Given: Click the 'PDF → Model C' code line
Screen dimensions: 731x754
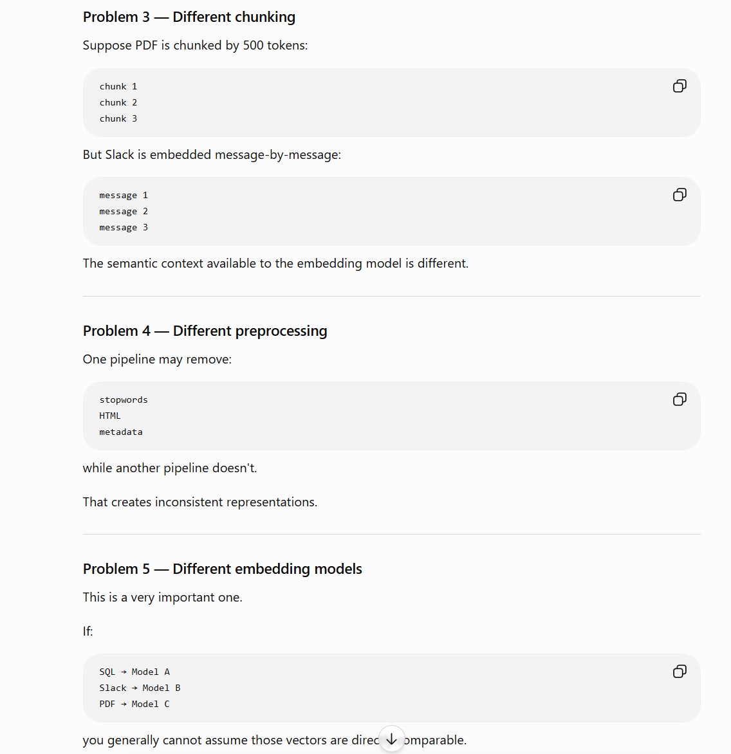Looking at the screenshot, I should click(134, 704).
